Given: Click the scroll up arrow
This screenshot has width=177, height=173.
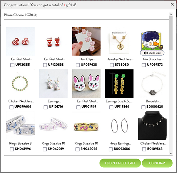Looking at the screenshot, I should [171, 14].
